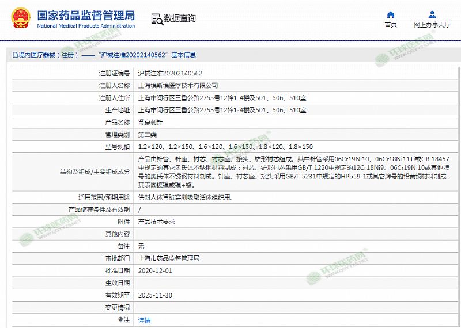
Task: Click approval authority 上海市药品监督管理局
Action: pos(169,258)
